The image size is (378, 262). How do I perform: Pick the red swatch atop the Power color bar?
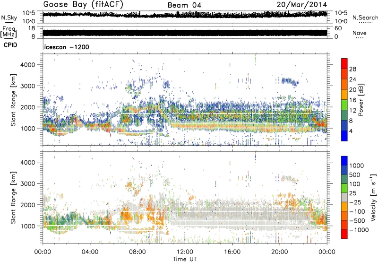click(x=344, y=63)
